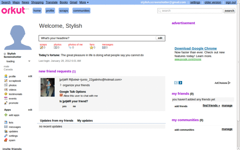Viewport: 240px width, 150px height.
Task: Click in the orkut search field
Action: tap(190, 11)
